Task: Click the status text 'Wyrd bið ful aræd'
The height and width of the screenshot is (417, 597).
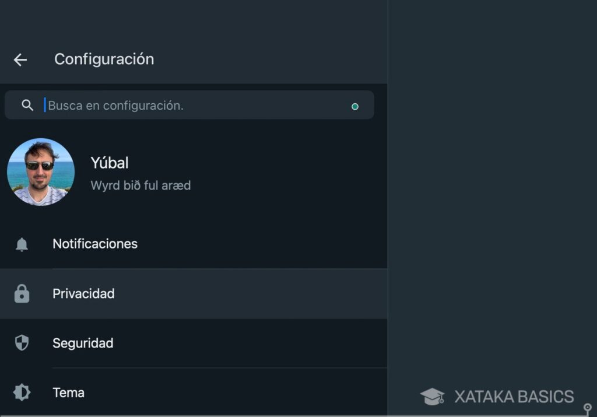Action: click(x=141, y=185)
